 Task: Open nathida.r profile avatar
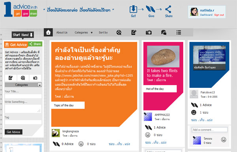(x=194, y=11)
